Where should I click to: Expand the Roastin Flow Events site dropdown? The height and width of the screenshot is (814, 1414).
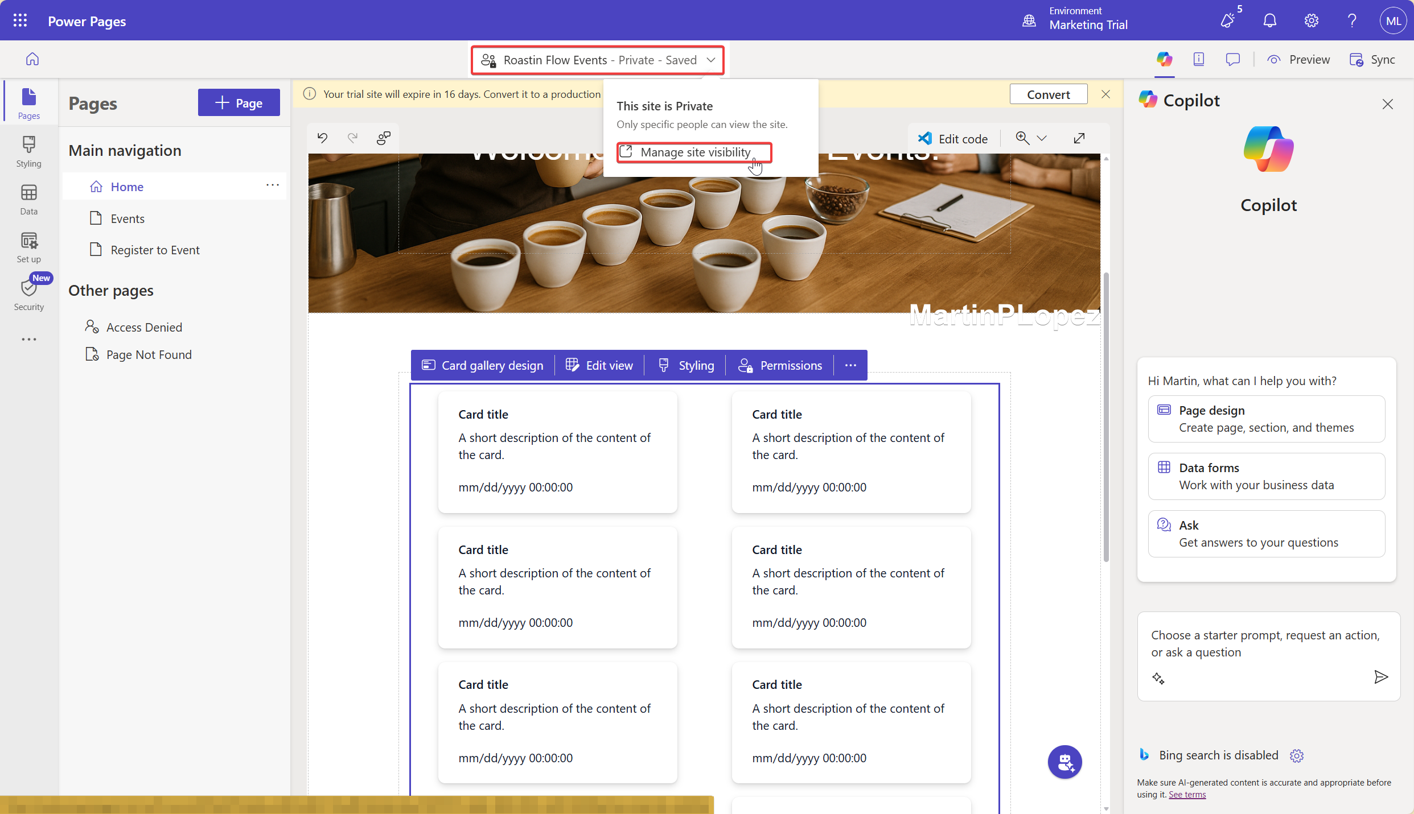point(711,60)
